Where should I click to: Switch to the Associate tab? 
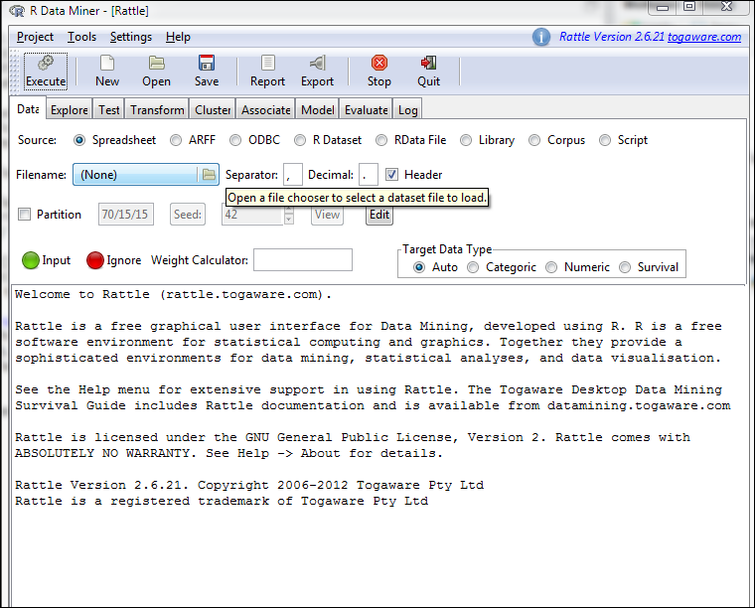point(266,109)
